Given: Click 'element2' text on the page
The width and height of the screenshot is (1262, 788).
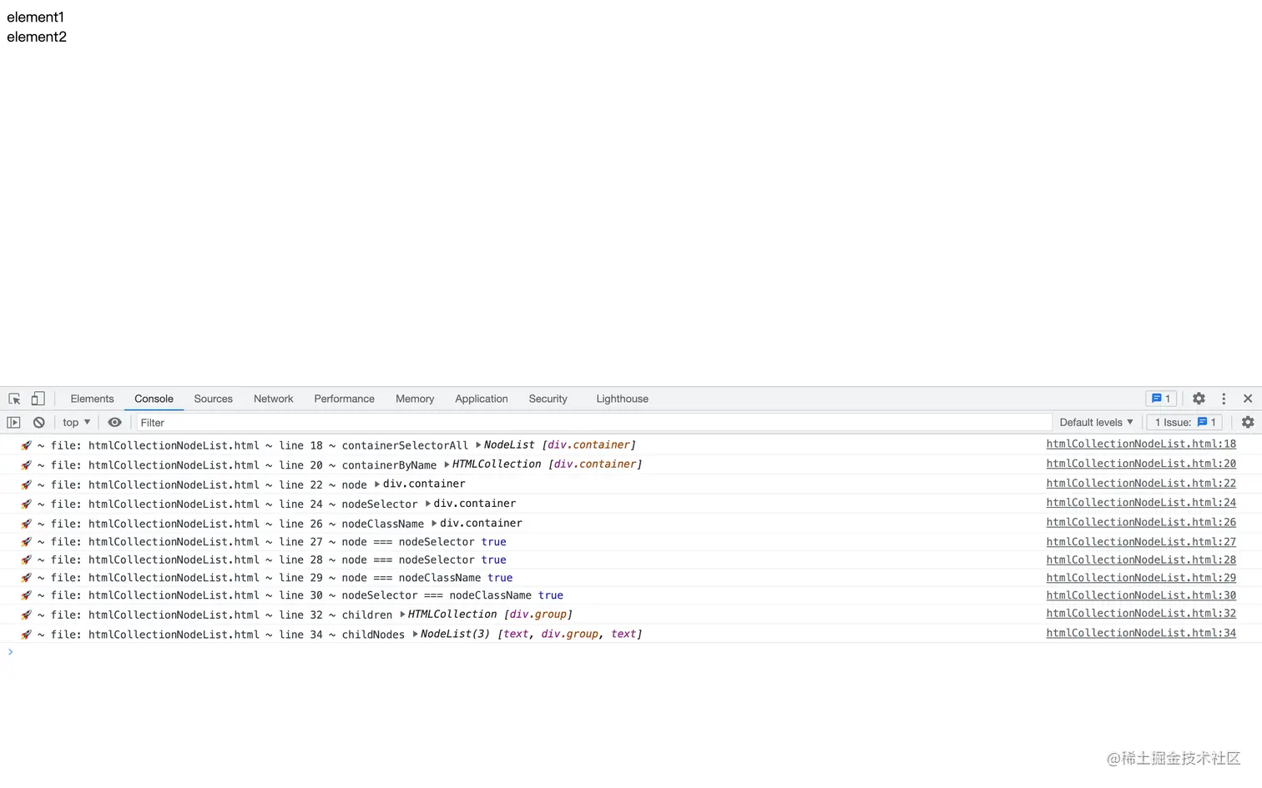Looking at the screenshot, I should click(37, 37).
